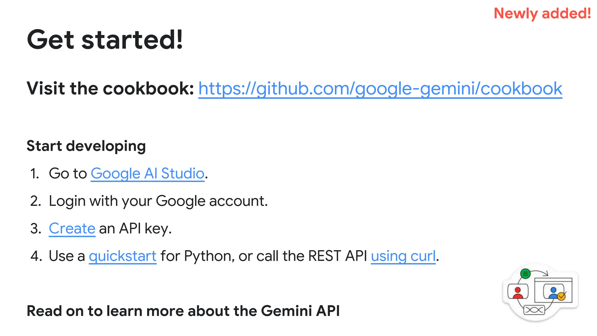Image resolution: width=597 pixels, height=336 pixels.
Task: Click 'for Python, or call the REST API' text
Action: point(264,256)
